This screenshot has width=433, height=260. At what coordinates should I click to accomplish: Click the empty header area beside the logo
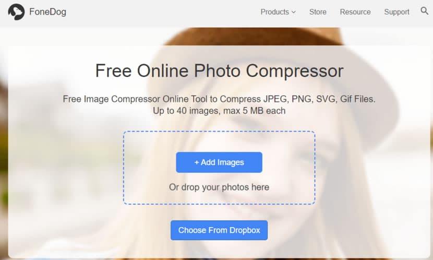tap(163, 12)
